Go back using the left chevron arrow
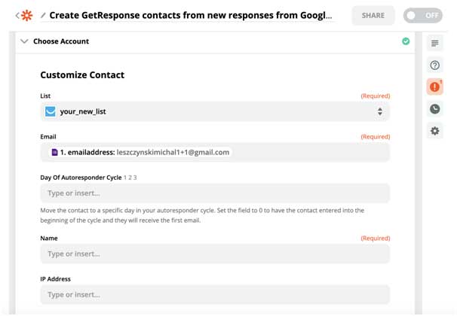Viewport: 457px width, 316px height. point(17,15)
